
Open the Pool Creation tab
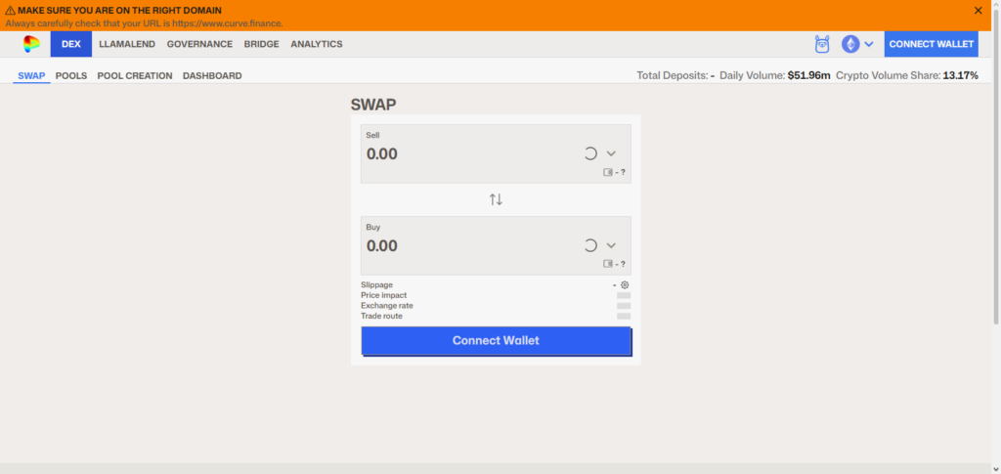tap(135, 76)
